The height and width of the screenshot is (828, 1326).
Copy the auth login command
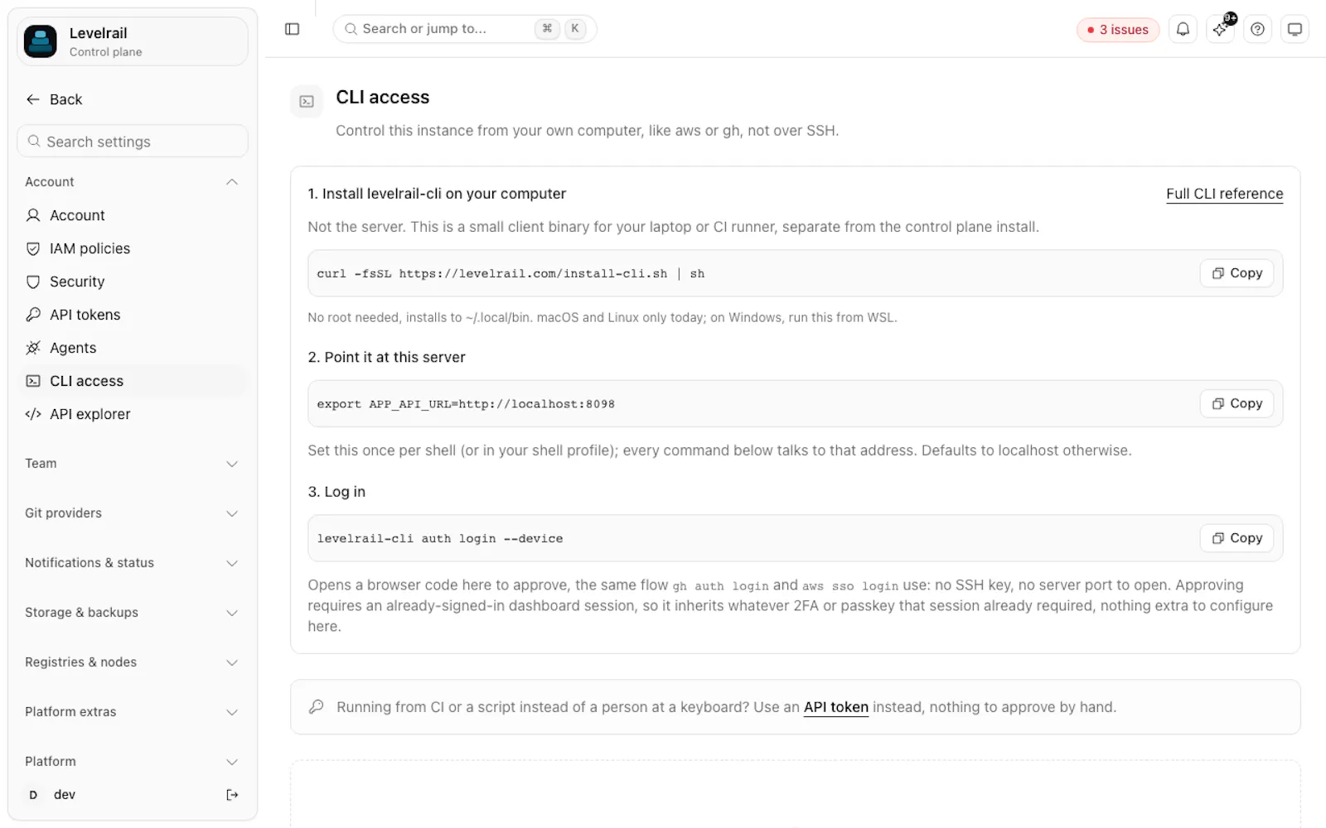pyautogui.click(x=1236, y=538)
